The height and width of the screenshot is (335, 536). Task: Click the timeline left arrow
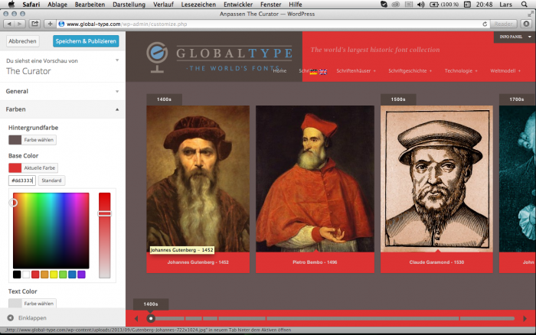pyautogui.click(x=136, y=319)
